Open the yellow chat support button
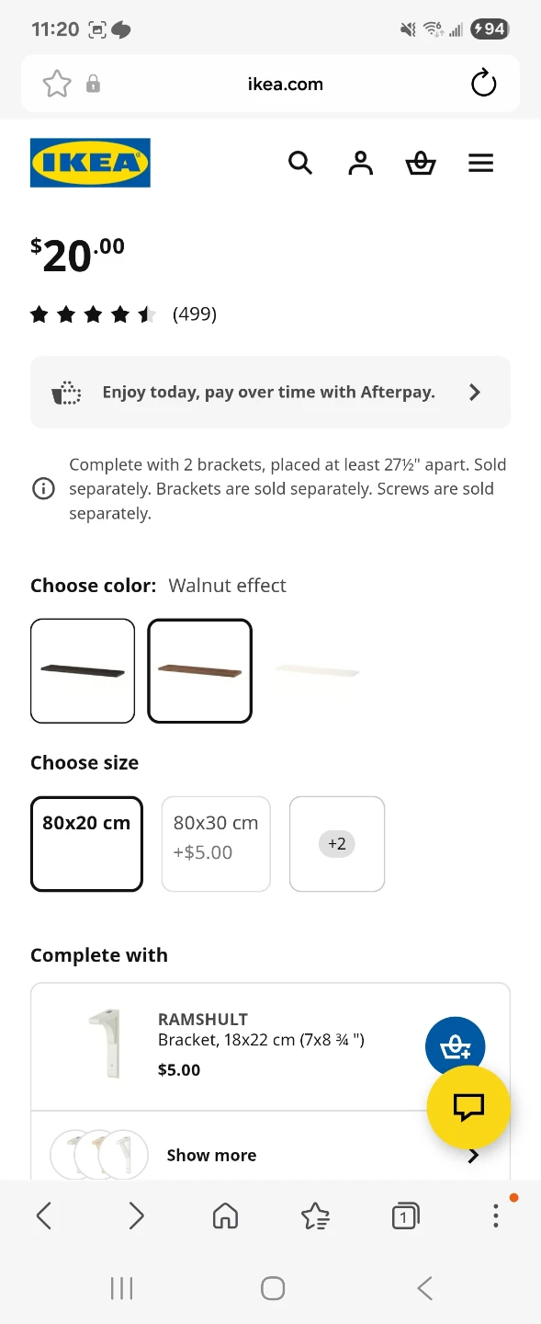Image resolution: width=541 pixels, height=1324 pixels. (x=468, y=1108)
